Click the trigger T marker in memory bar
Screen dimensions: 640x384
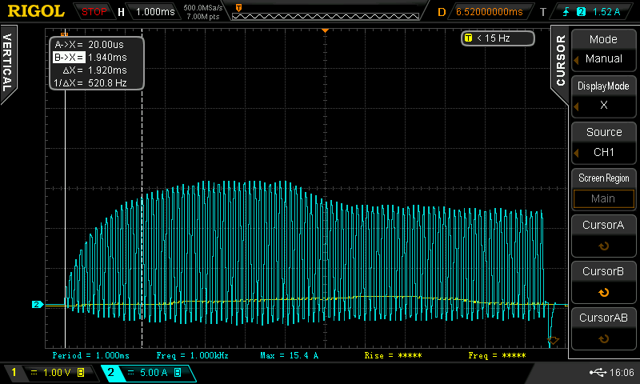[238, 8]
